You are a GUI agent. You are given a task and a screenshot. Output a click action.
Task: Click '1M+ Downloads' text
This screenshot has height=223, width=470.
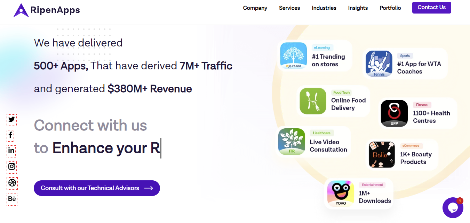pos(375,197)
